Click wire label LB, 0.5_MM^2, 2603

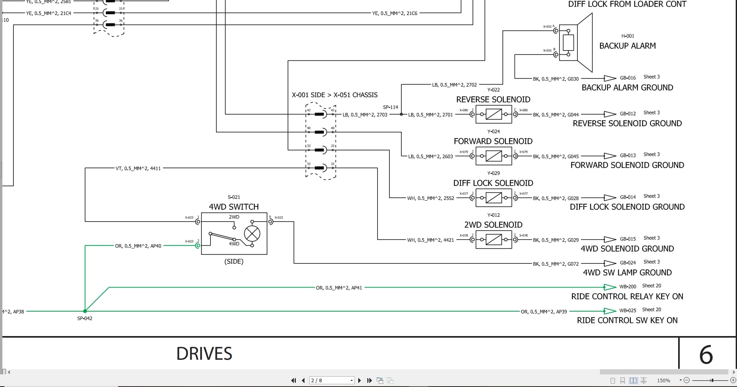coord(431,157)
